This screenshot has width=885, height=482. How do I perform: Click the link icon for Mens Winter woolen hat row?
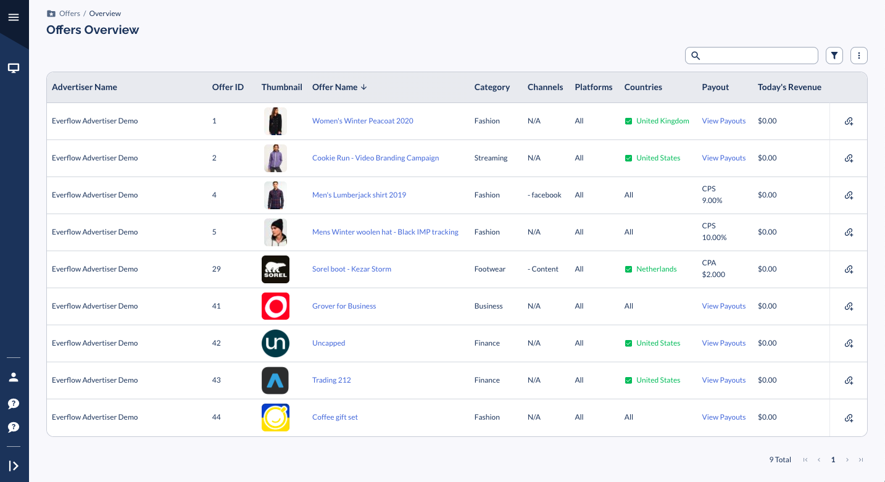(x=849, y=232)
